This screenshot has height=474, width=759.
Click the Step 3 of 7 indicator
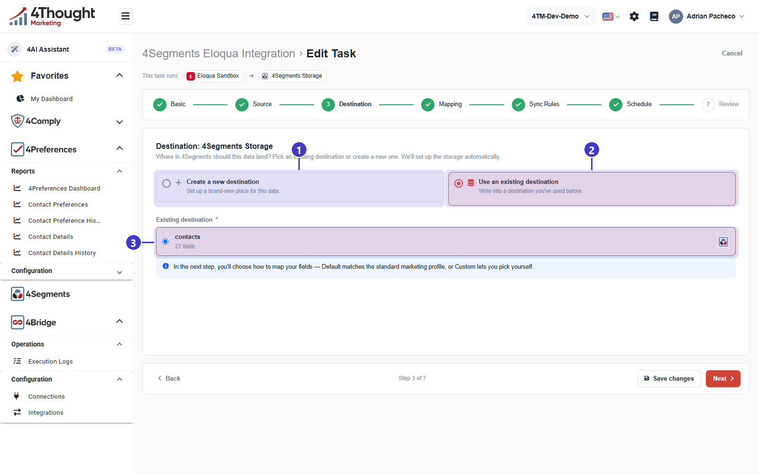412,378
